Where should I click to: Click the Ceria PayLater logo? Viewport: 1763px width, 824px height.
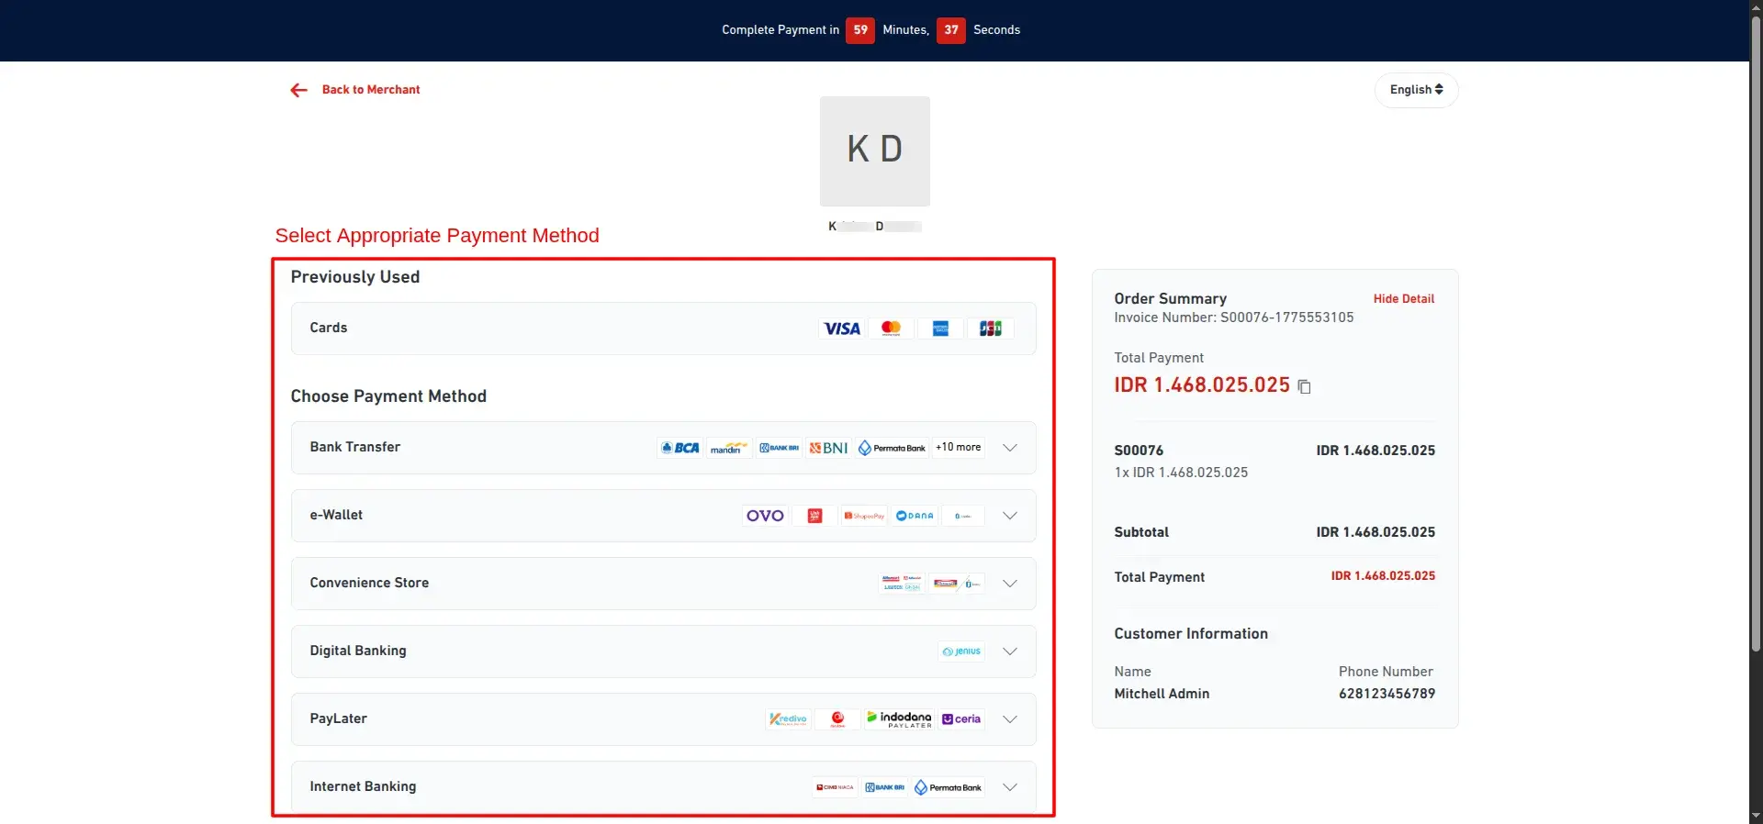coord(961,719)
